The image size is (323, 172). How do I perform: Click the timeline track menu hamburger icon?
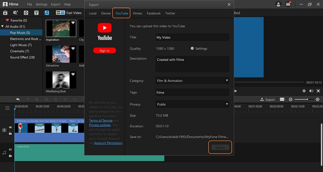[x=7, y=108]
